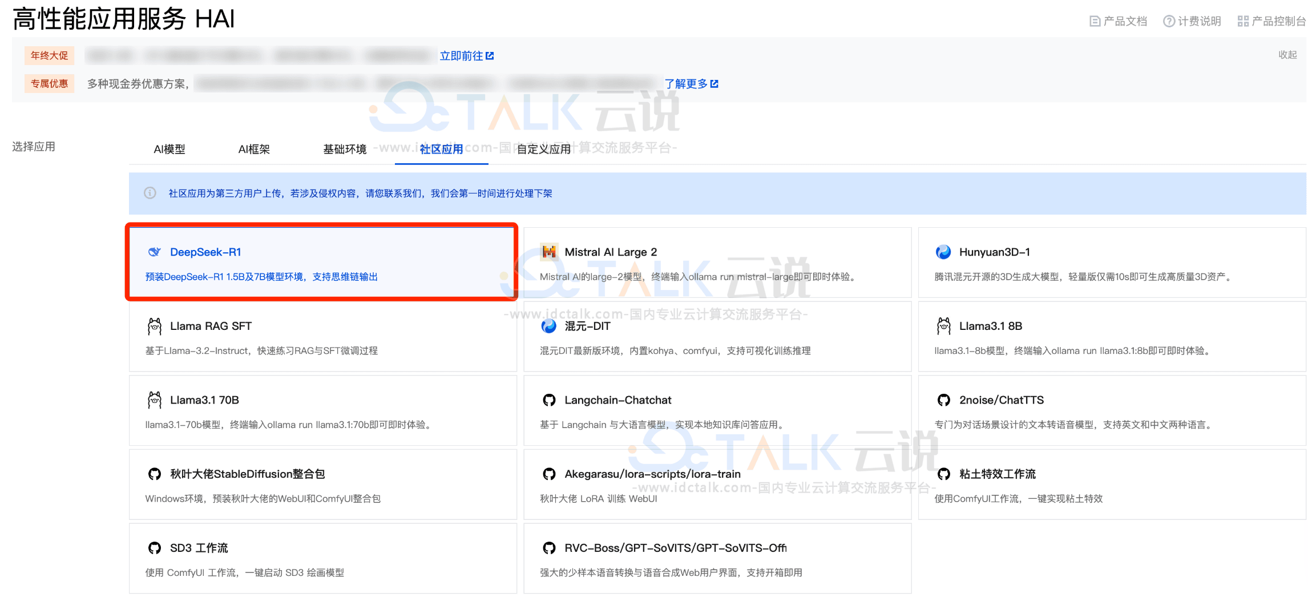Click the Mistral AI Large 2 logo icon
The image size is (1308, 601).
549,252
